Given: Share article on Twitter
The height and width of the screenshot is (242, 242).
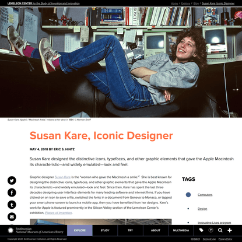Looking at the screenshot, I should click(12, 180).
